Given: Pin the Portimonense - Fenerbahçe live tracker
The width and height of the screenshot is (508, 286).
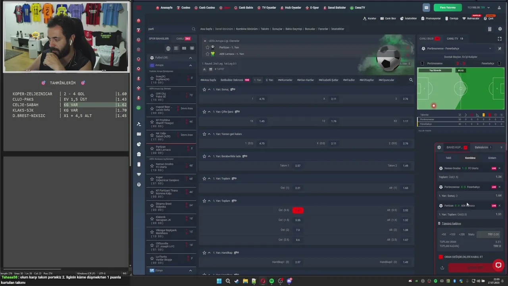Looking at the screenshot, I should click(x=499, y=48).
